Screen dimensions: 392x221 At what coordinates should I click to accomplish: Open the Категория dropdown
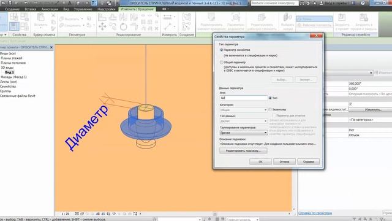244,110
